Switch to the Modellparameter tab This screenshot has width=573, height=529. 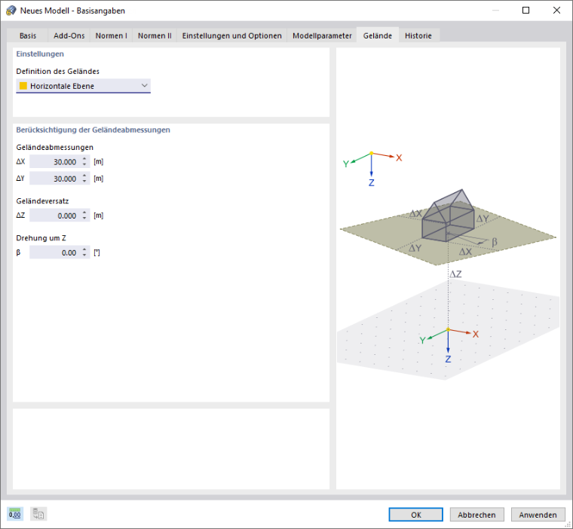tap(322, 35)
